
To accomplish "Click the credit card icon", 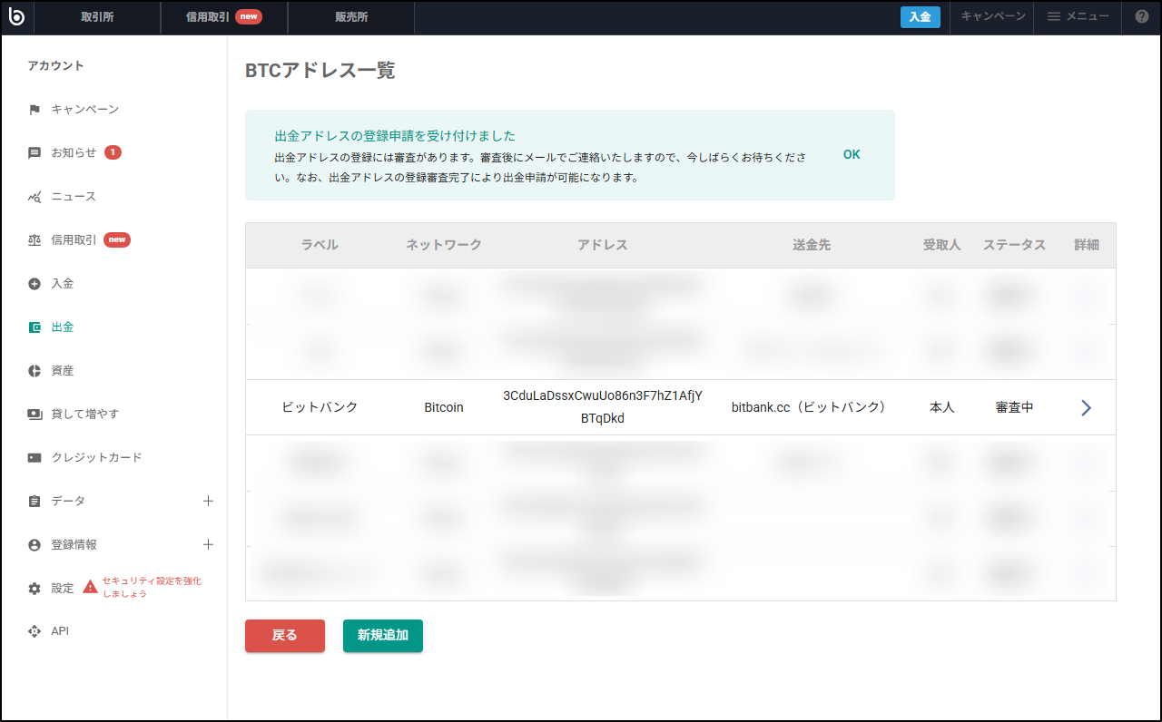I will coord(34,458).
